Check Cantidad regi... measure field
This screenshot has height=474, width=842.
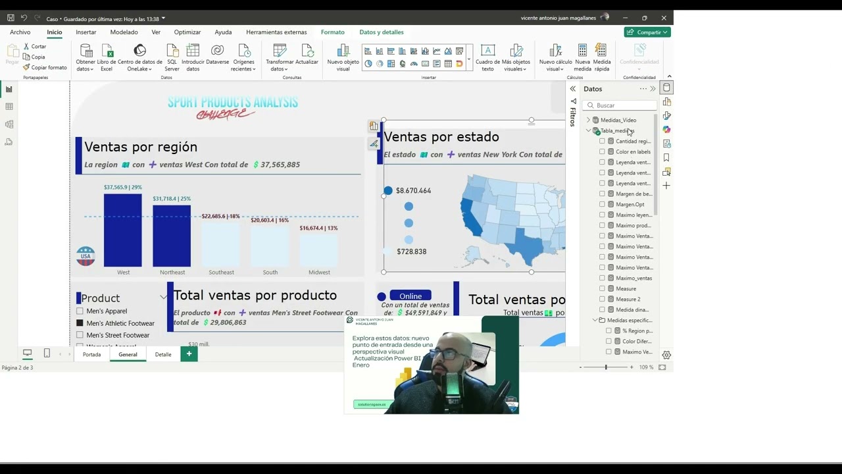(602, 142)
